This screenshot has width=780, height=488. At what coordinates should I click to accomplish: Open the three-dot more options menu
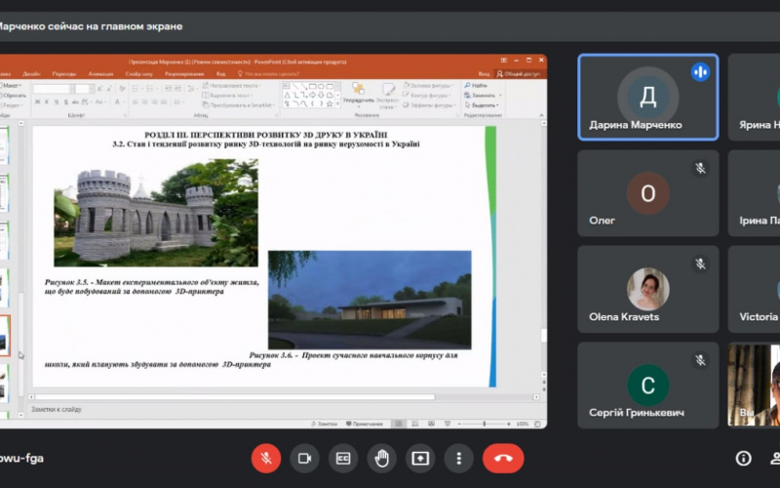tap(458, 458)
